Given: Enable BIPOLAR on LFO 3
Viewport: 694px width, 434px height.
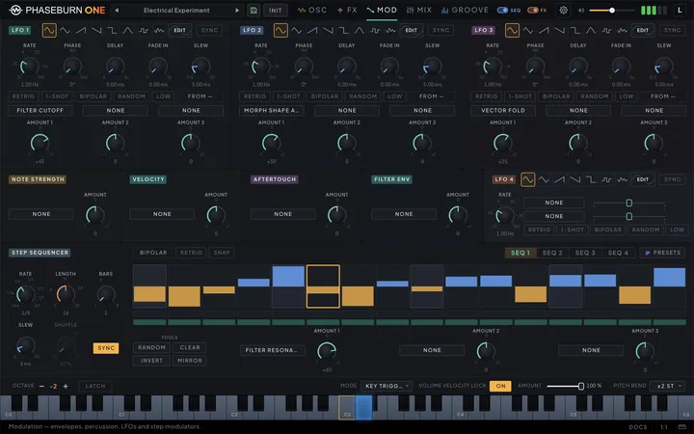Looking at the screenshot, I should (x=556, y=96).
